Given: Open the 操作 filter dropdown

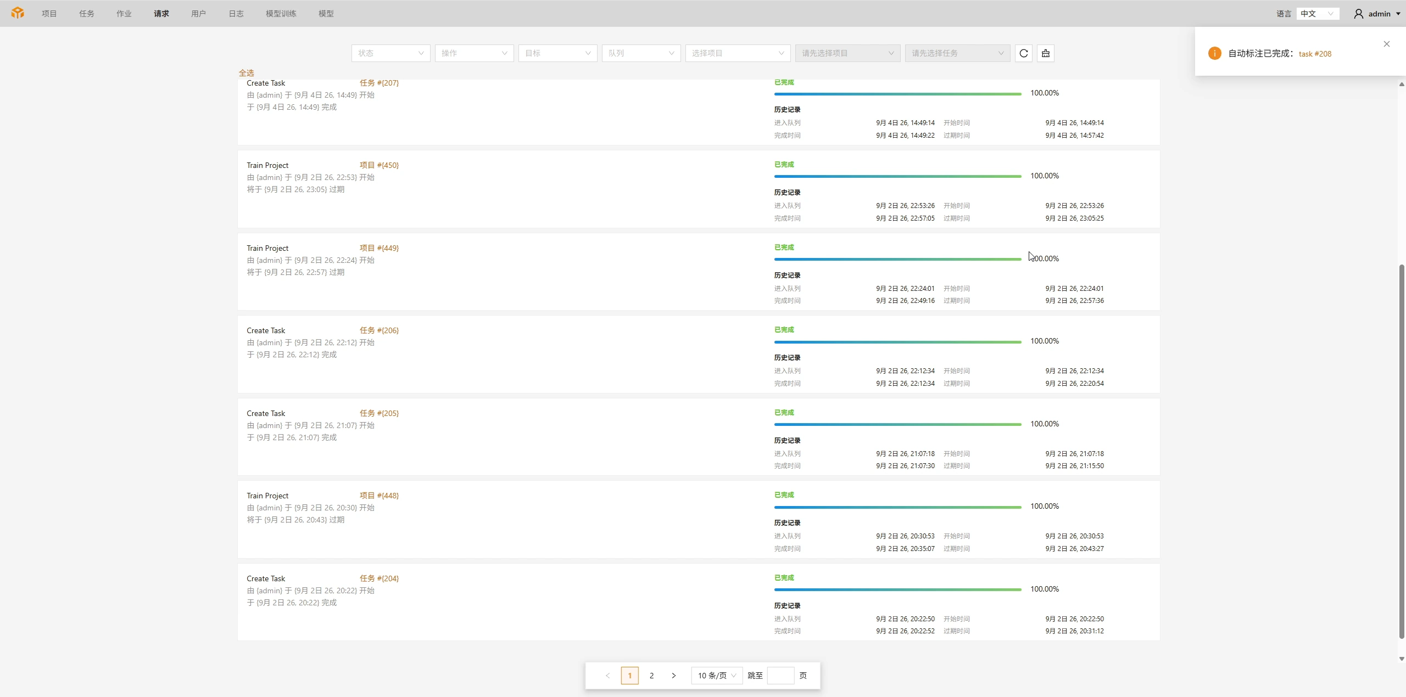Looking at the screenshot, I should [x=475, y=53].
